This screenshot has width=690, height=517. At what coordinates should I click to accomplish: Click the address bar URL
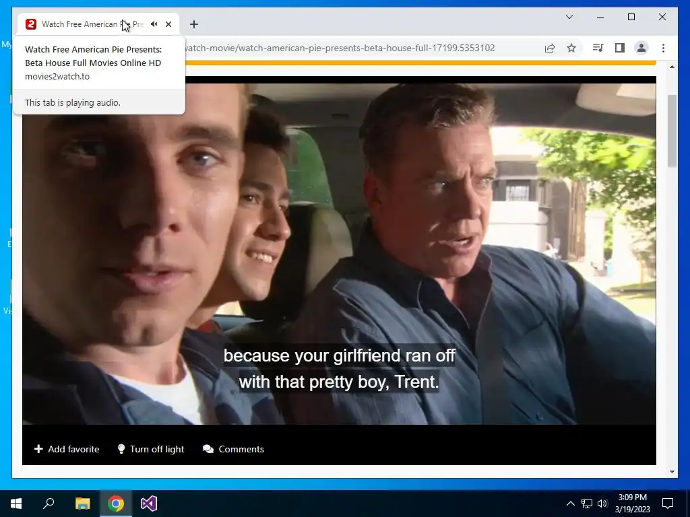(340, 48)
